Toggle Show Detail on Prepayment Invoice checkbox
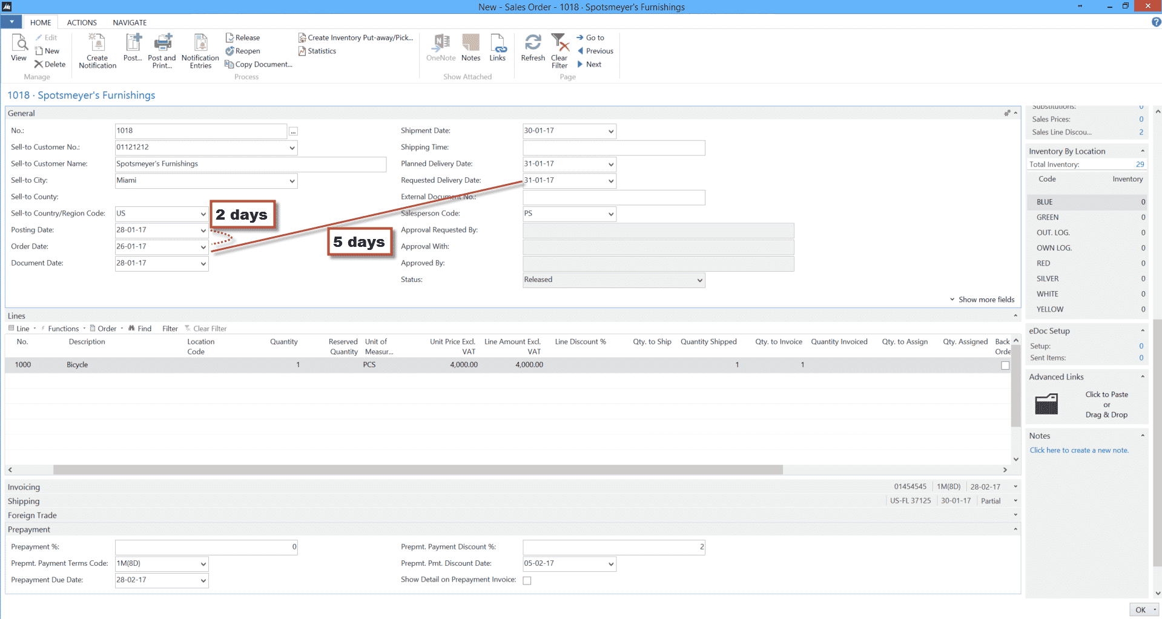Viewport: 1162px width, 619px height. coord(527,580)
